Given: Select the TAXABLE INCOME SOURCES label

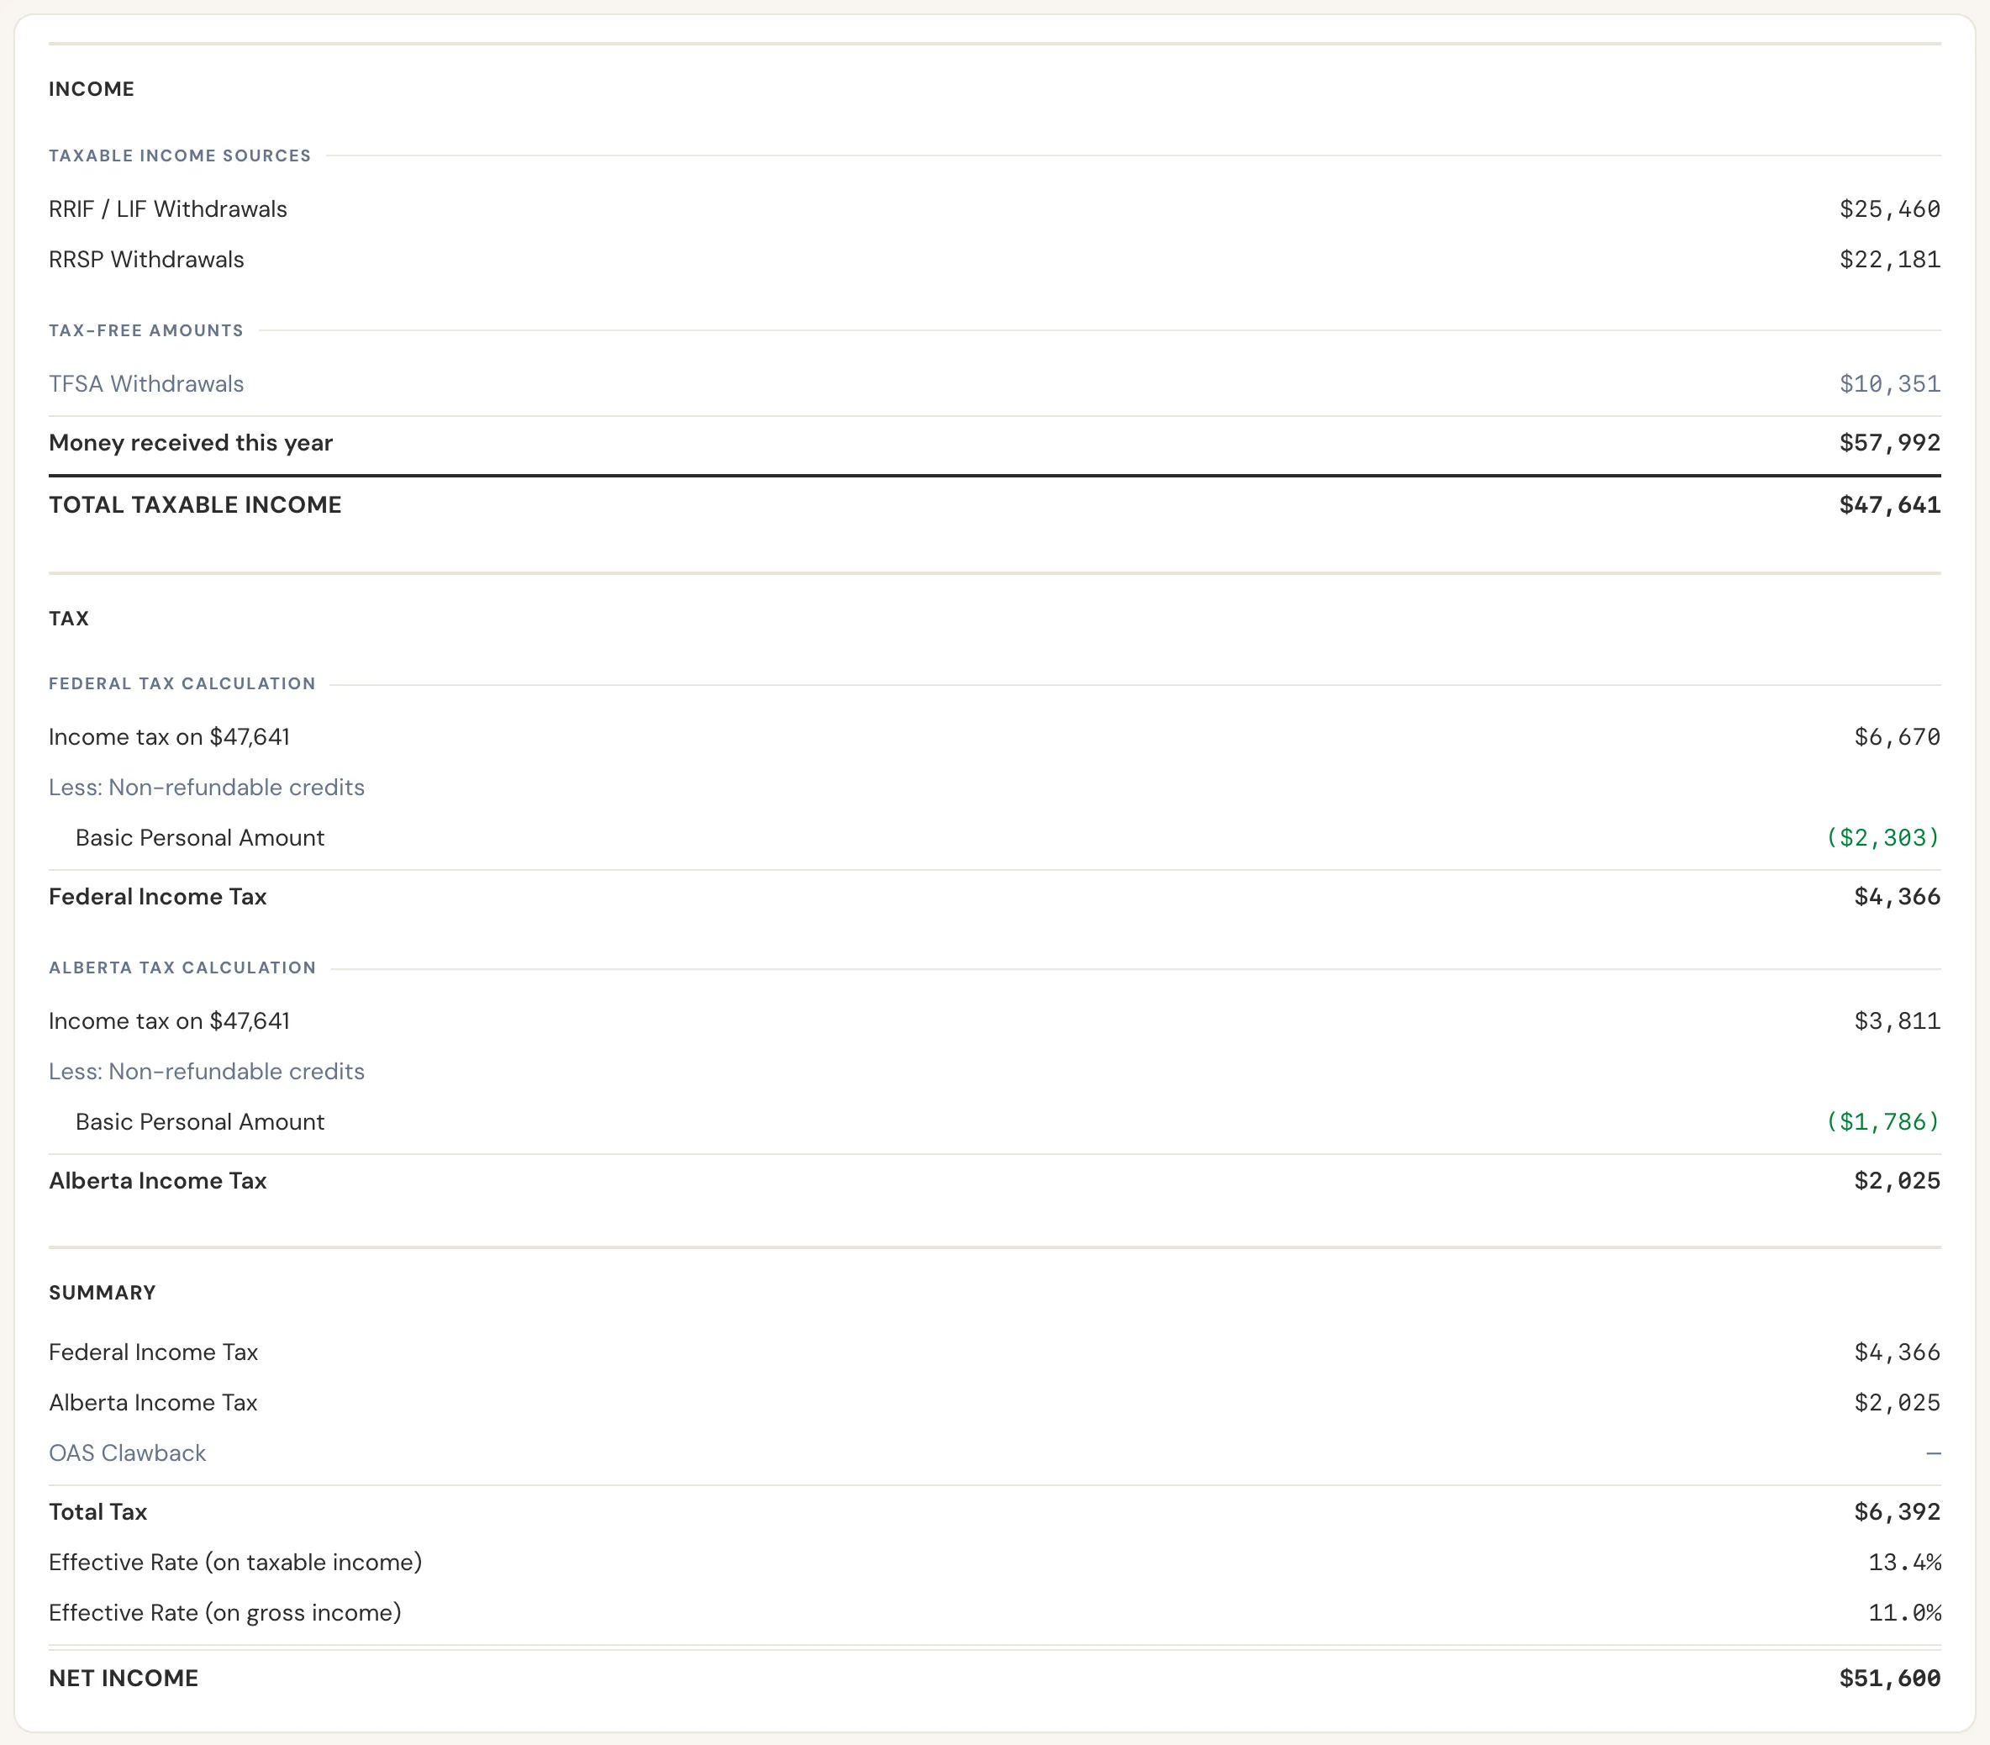Looking at the screenshot, I should click(x=180, y=156).
